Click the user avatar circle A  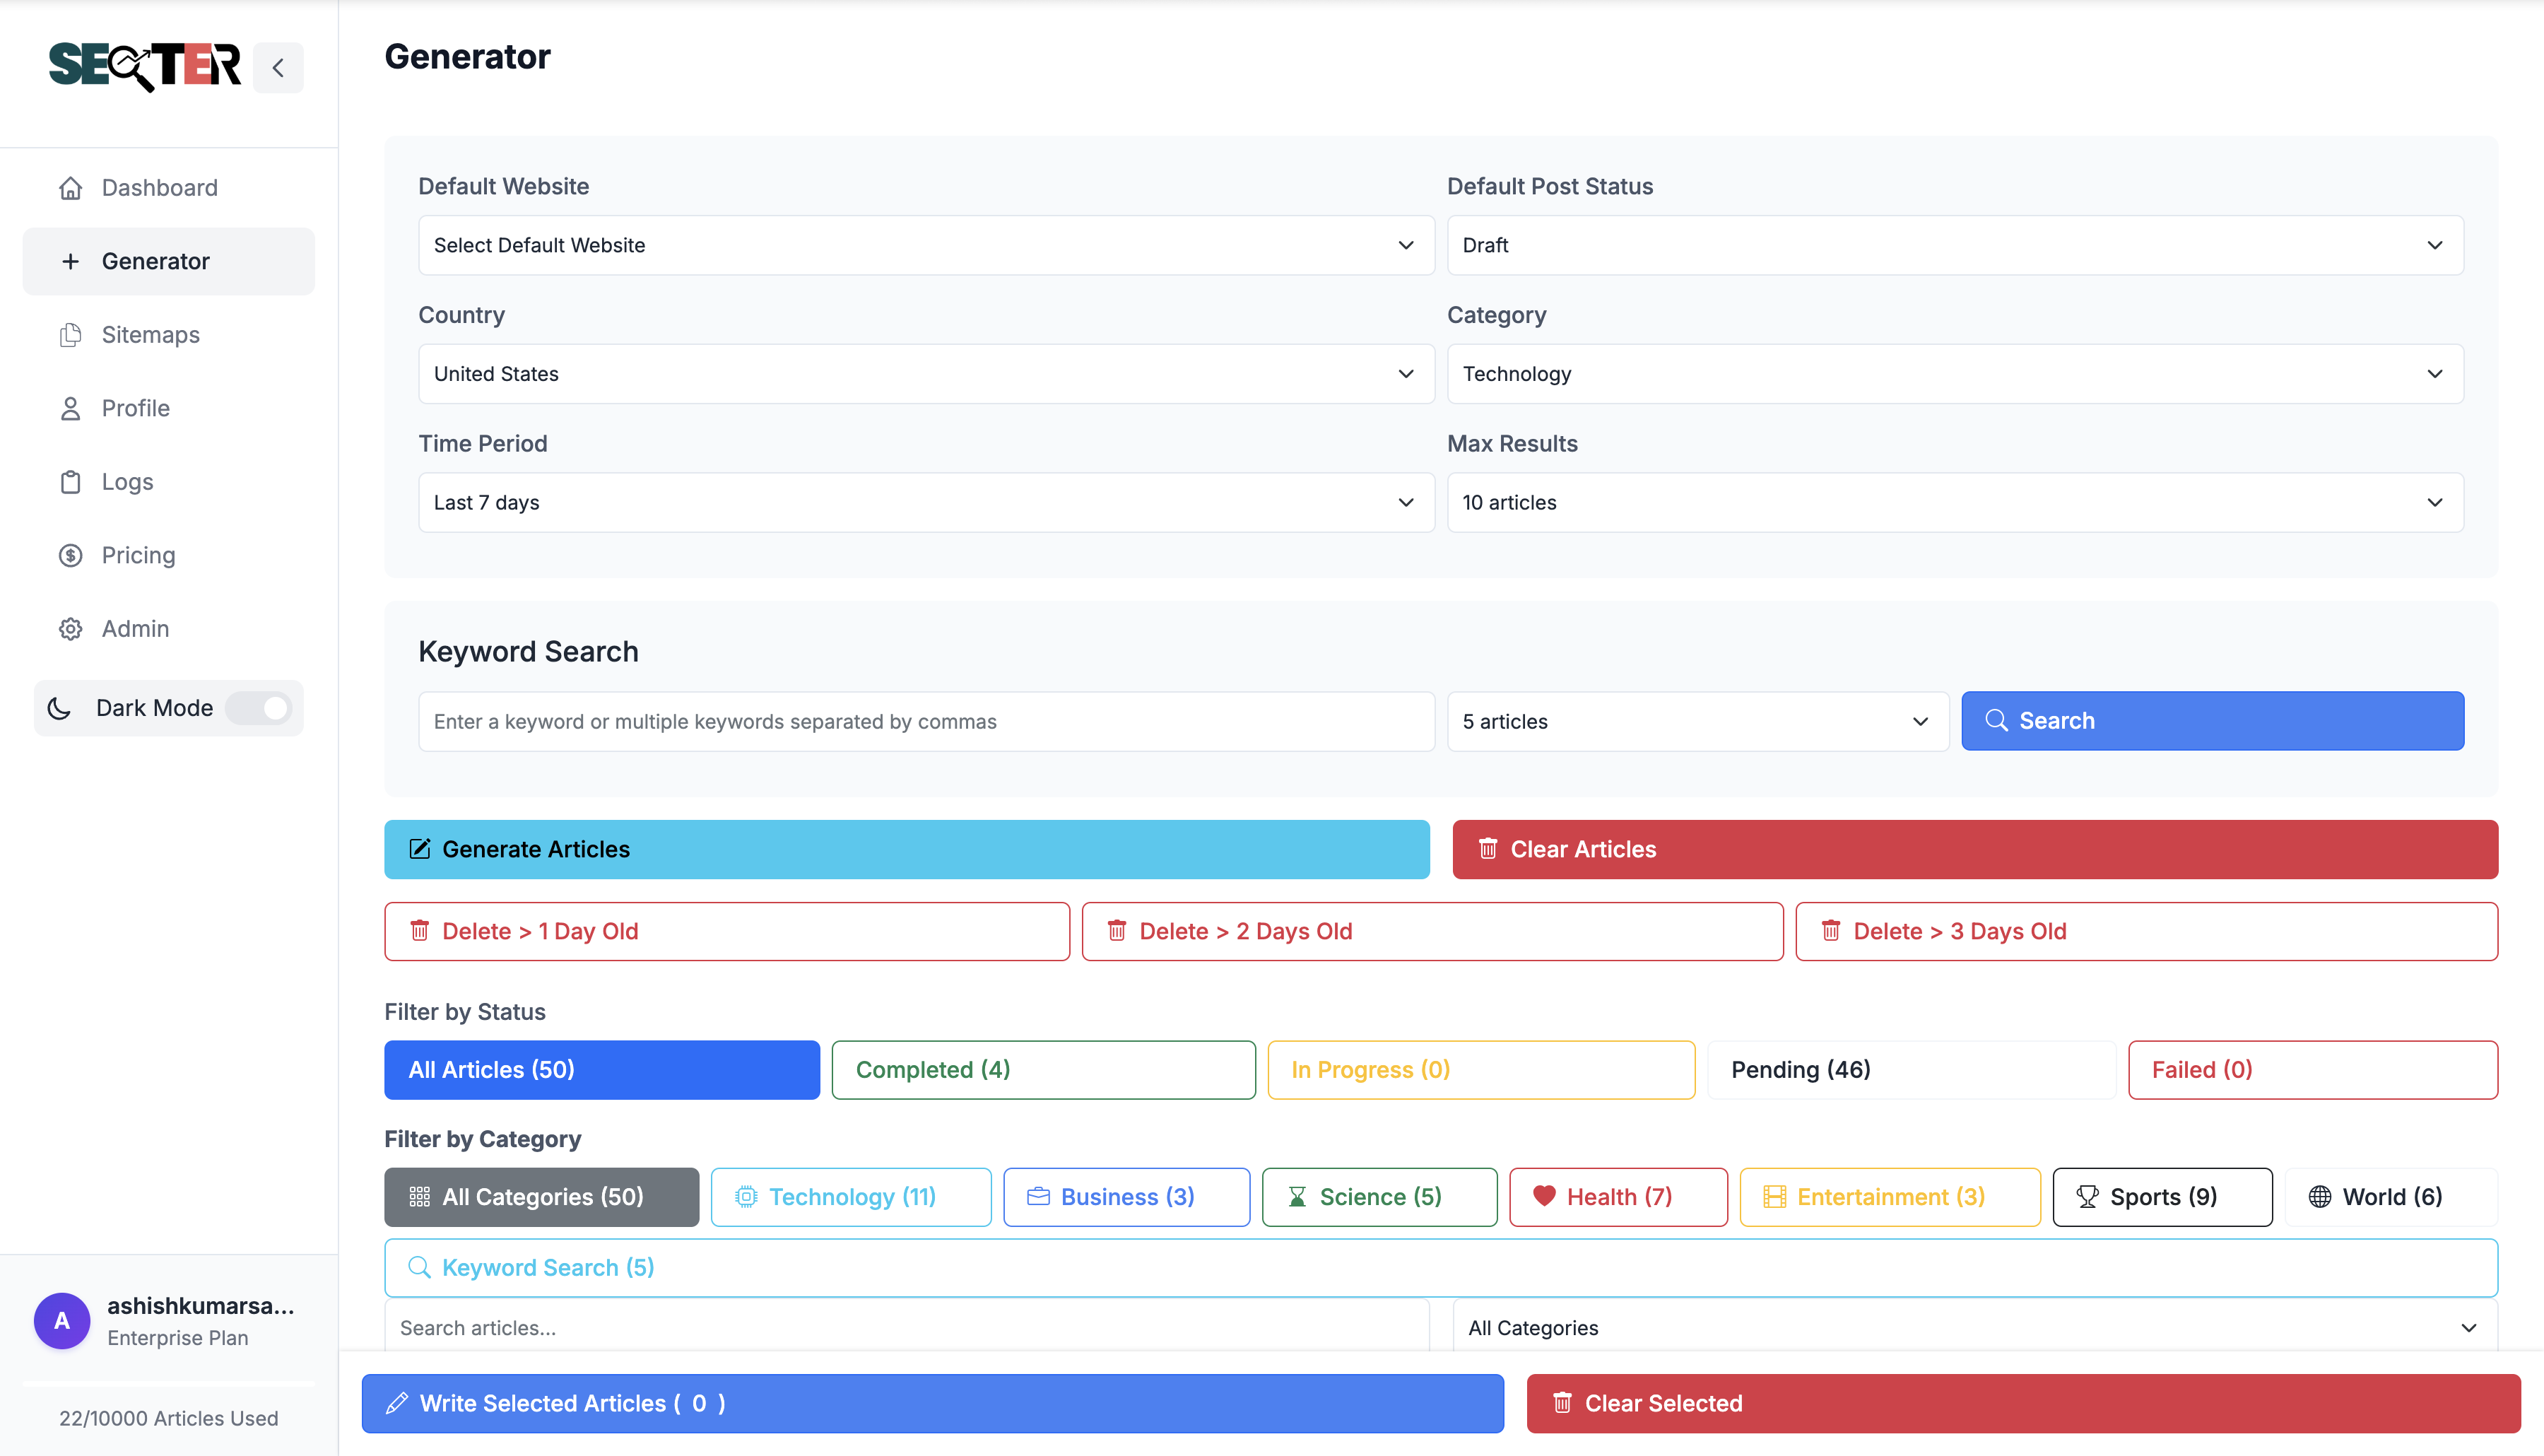click(62, 1321)
